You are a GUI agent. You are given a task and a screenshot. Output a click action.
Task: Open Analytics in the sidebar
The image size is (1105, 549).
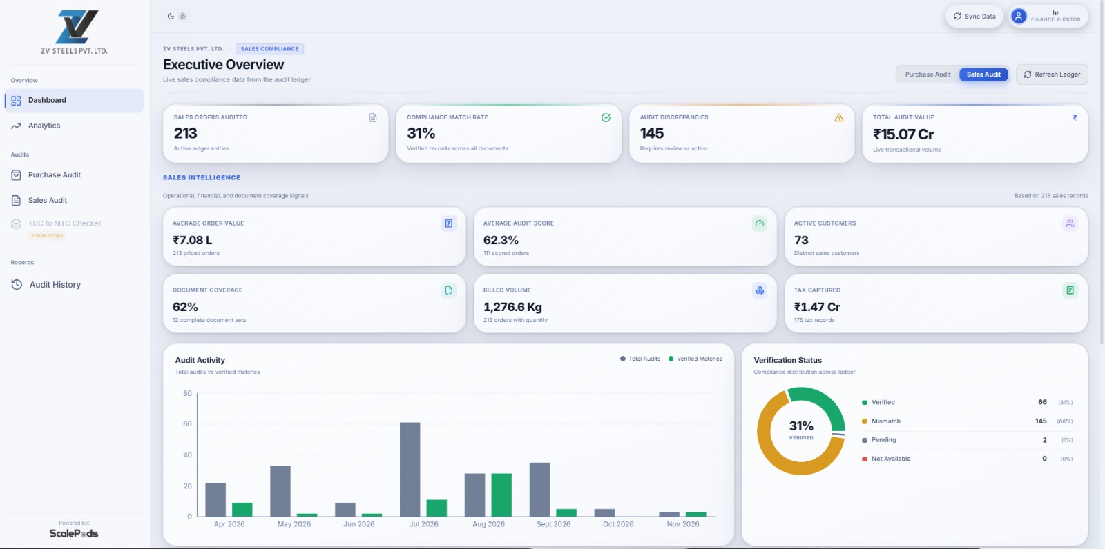pyautogui.click(x=74, y=126)
